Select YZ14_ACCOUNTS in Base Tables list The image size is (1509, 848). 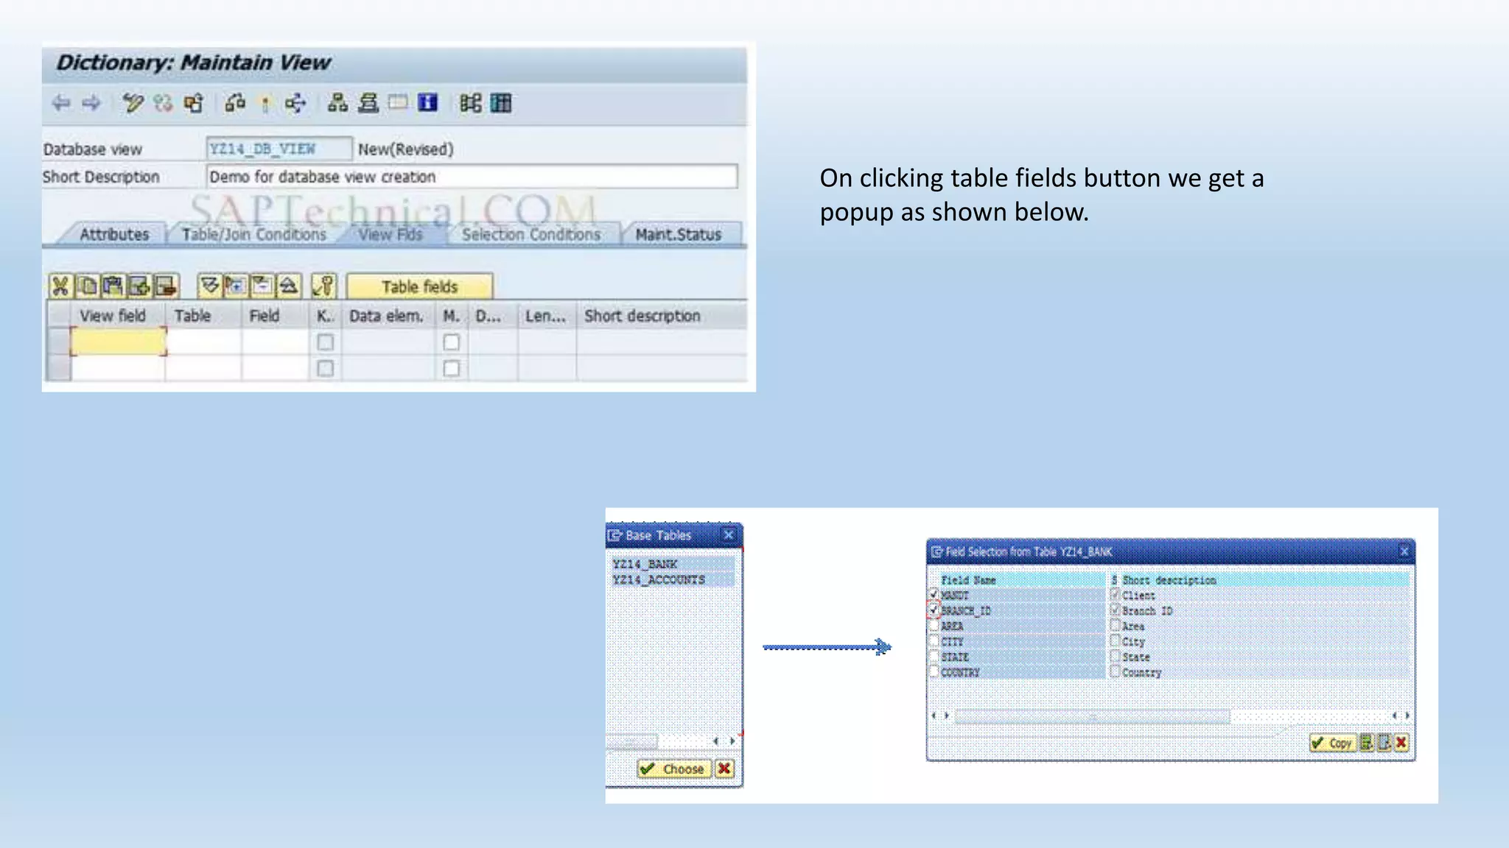pos(673,580)
